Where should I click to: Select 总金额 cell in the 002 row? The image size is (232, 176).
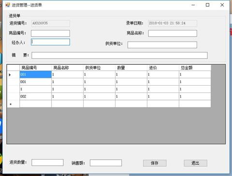click(195, 96)
